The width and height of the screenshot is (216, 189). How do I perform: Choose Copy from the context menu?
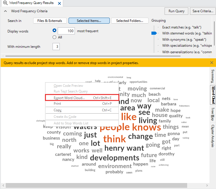click(x=82, y=110)
